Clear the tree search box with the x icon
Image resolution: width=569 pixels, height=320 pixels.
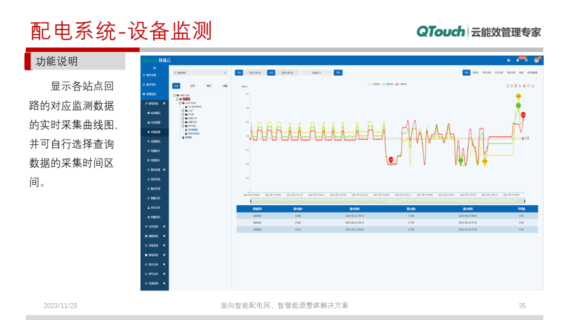click(x=225, y=73)
